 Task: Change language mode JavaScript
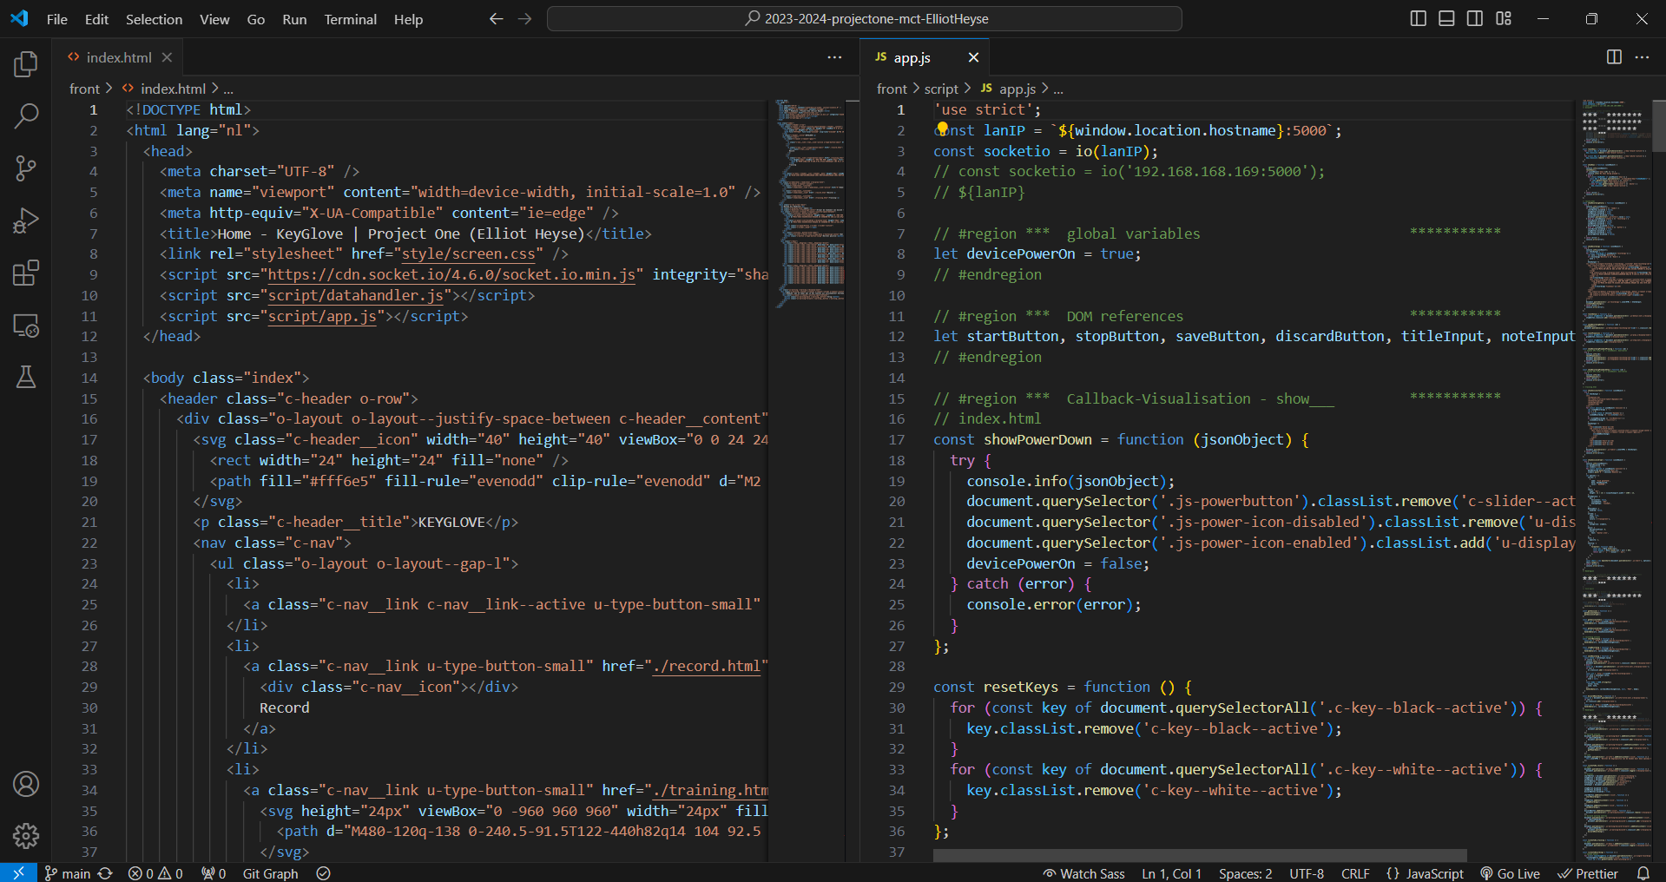click(x=1425, y=872)
